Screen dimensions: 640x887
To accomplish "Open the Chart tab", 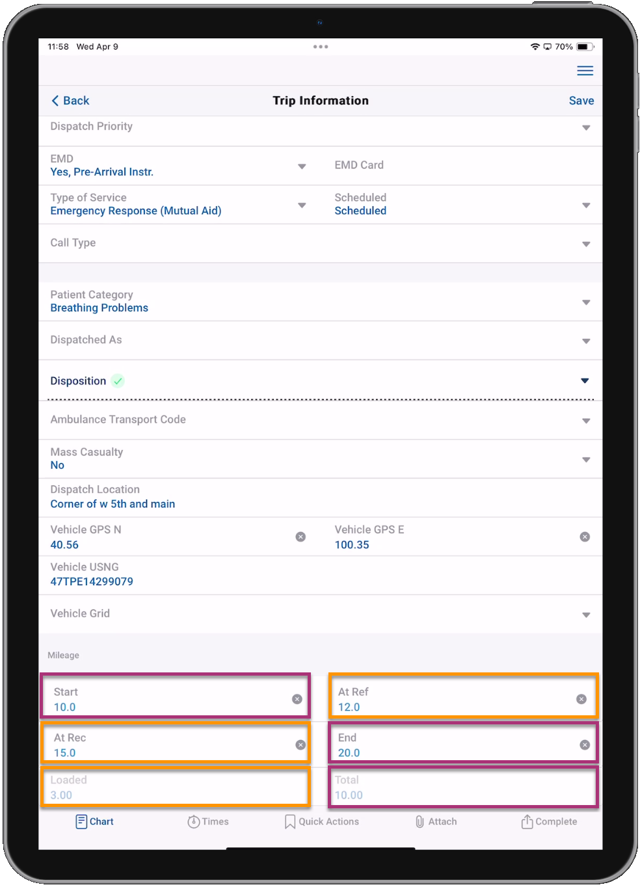I will (x=94, y=822).
